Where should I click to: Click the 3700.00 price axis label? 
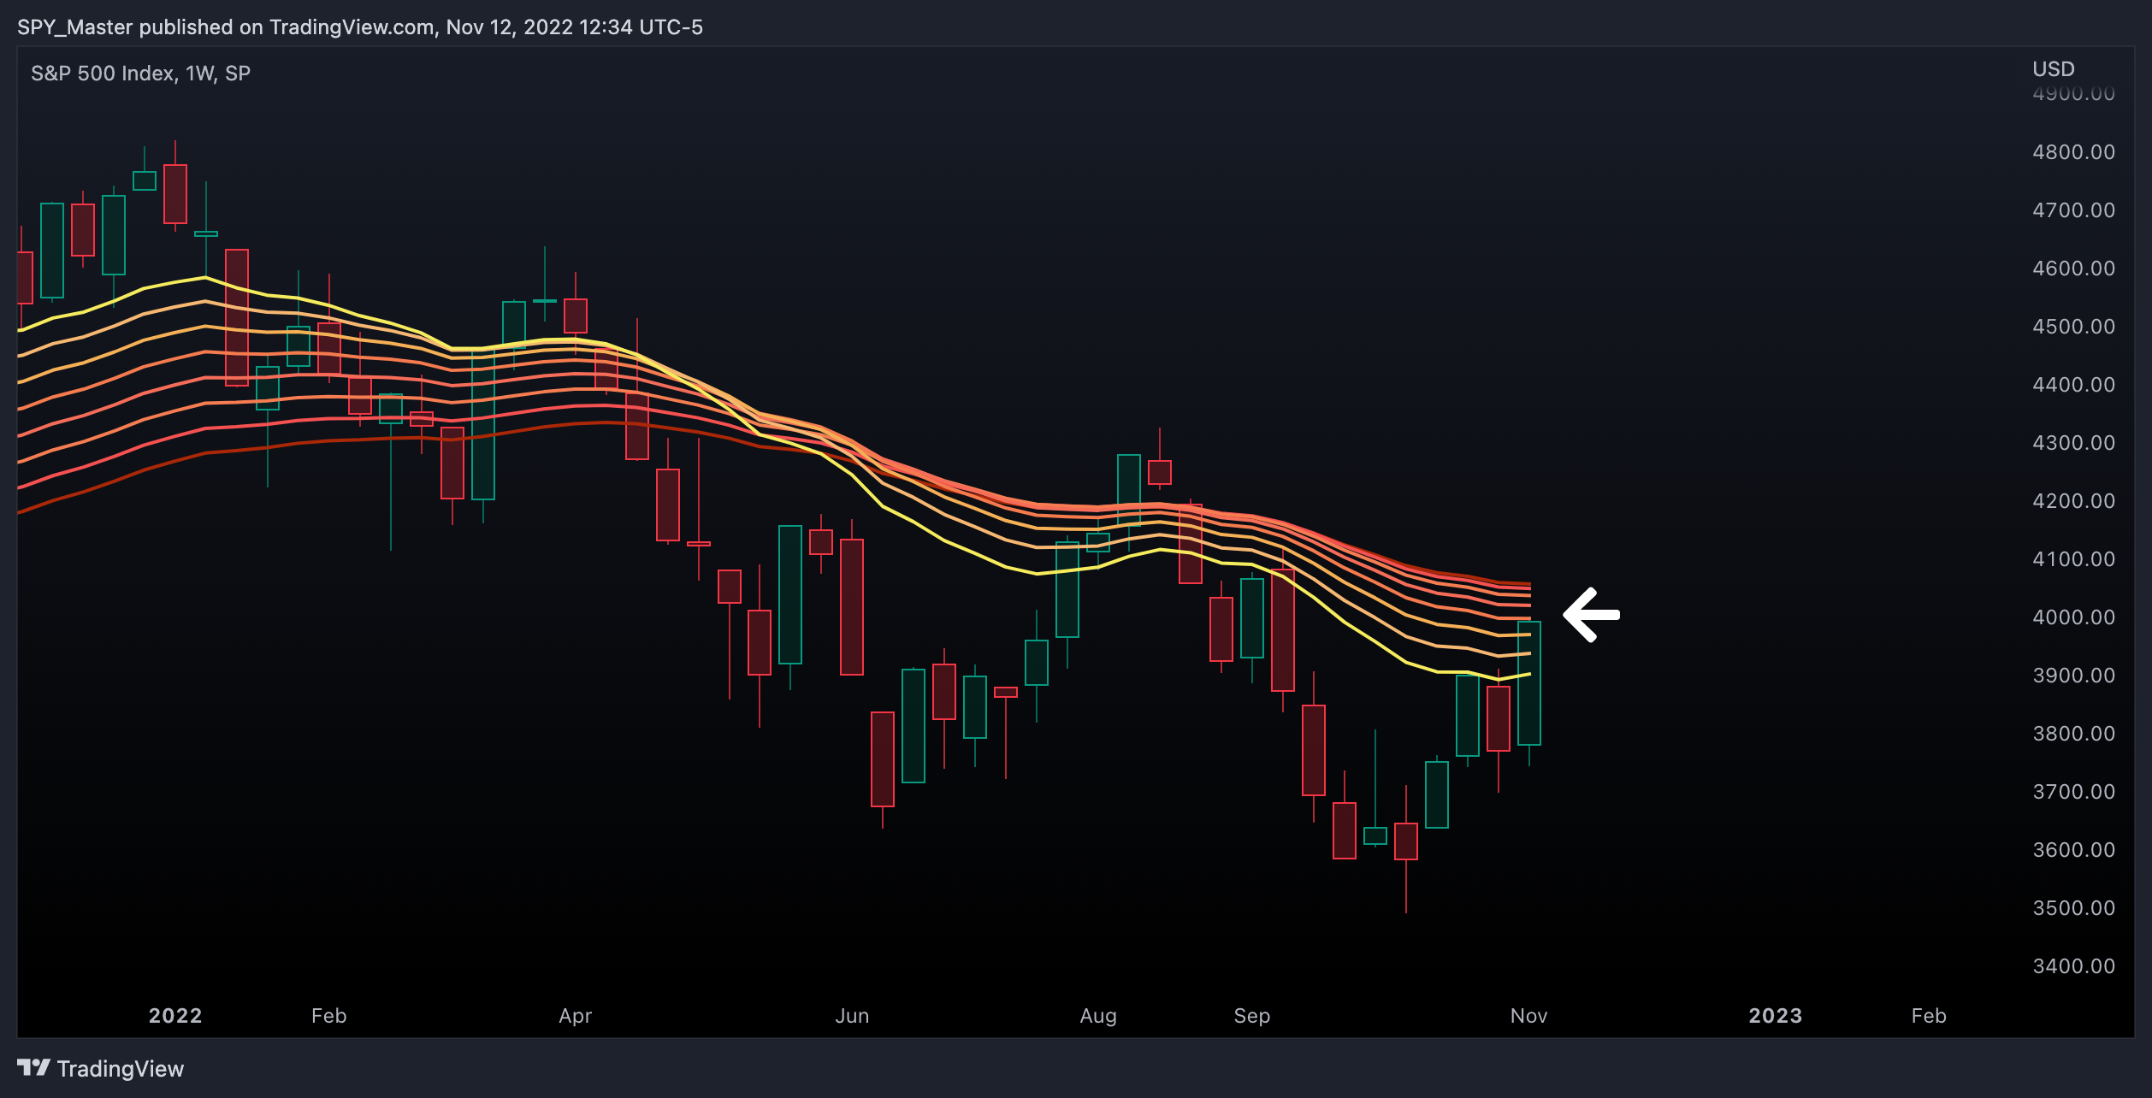[x=2073, y=792]
